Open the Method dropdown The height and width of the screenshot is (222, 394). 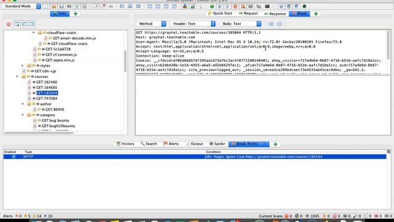151,23
